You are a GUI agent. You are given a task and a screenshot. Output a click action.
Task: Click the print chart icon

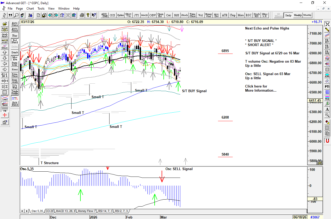point(82,15)
